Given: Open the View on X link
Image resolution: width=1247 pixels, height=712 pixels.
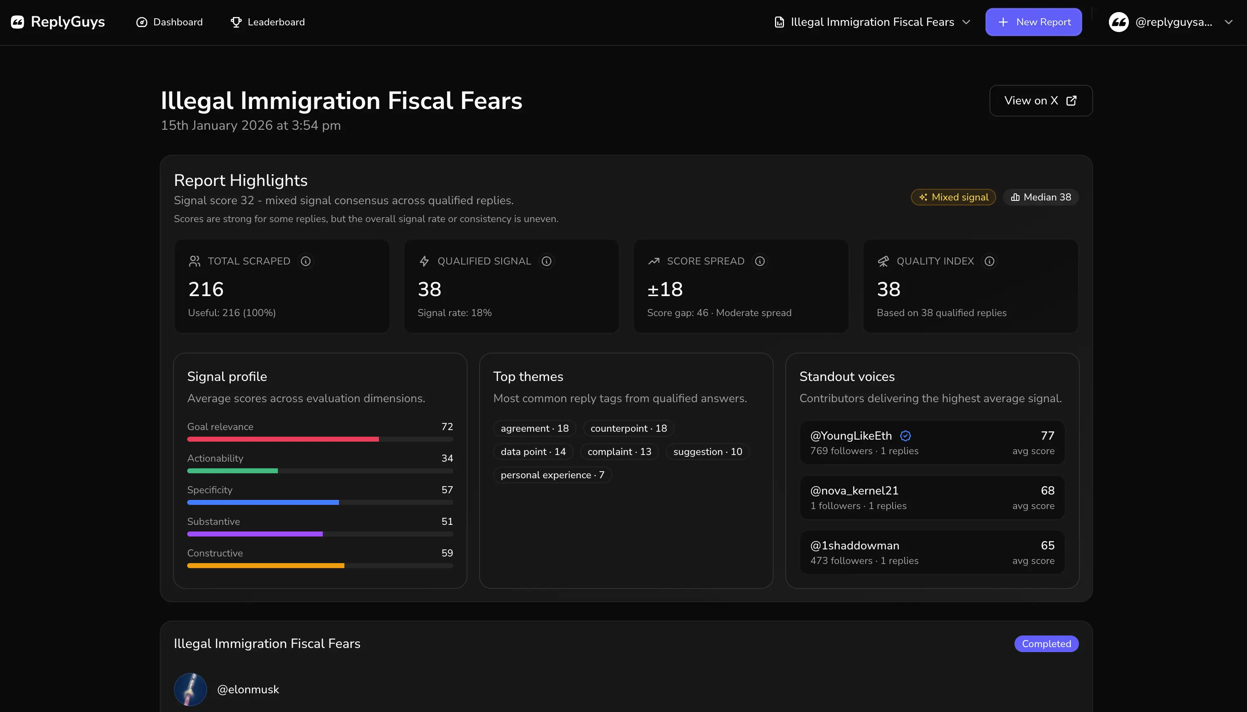Looking at the screenshot, I should point(1041,100).
